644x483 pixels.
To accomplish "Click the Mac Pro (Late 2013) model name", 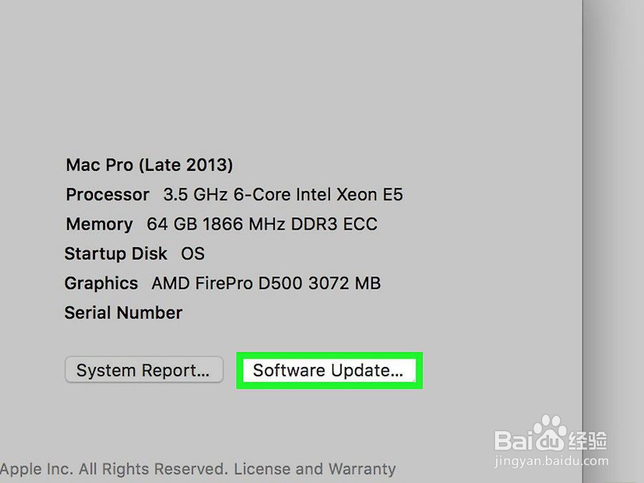I will tap(149, 165).
